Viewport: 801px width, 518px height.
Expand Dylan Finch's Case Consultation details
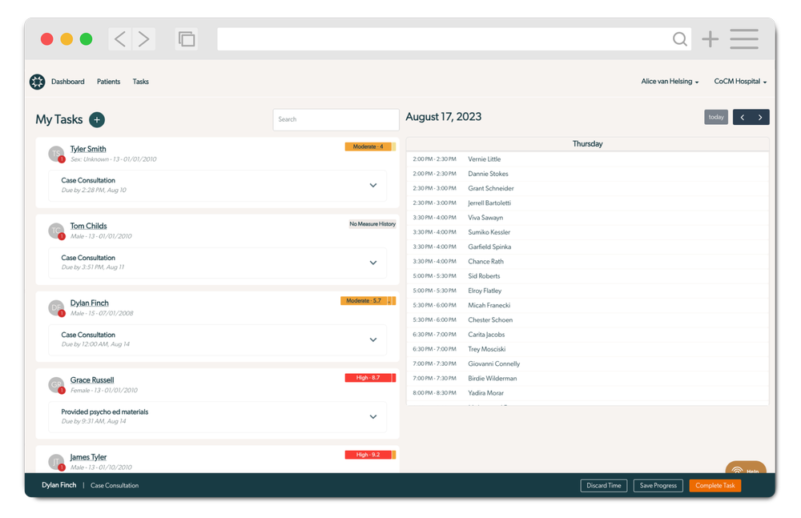[372, 339]
